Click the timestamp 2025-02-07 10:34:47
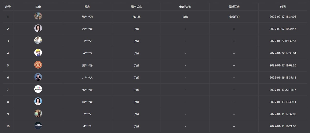 (x=283, y=29)
